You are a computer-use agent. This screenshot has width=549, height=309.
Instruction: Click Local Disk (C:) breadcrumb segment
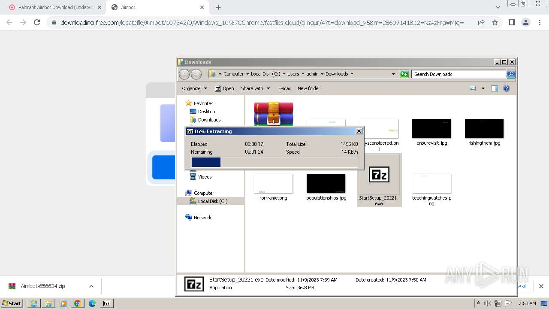pos(265,74)
